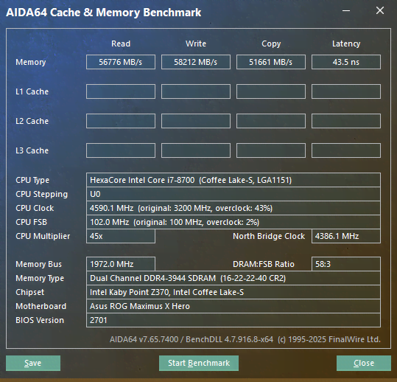Click the L2 Cache row label
Image resolution: width=397 pixels, height=382 pixels.
click(x=32, y=121)
